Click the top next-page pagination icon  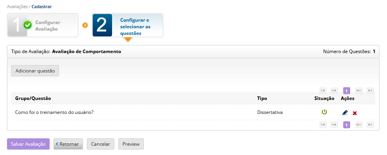pos(359,91)
